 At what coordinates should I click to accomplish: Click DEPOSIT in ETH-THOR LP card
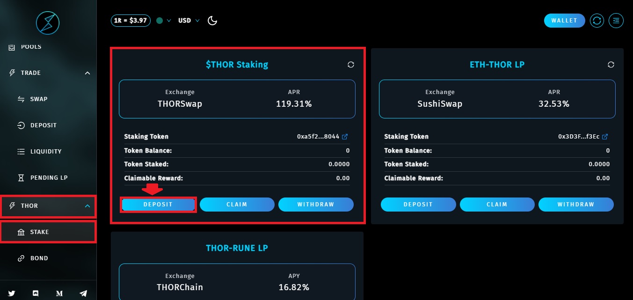click(x=418, y=205)
